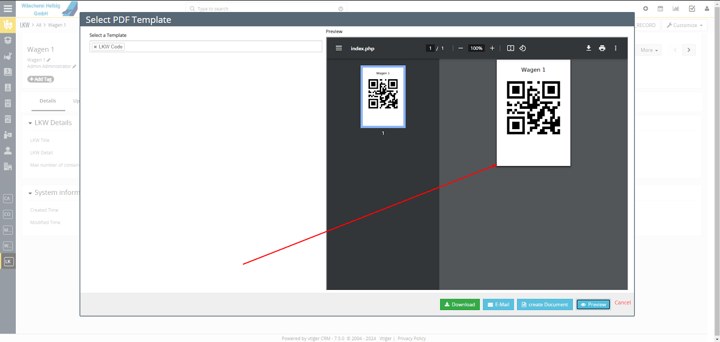The width and height of the screenshot is (720, 342).
Task: Open quick create plus icon
Action: point(645,9)
